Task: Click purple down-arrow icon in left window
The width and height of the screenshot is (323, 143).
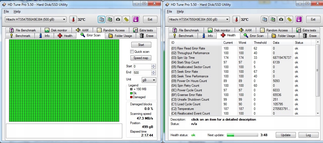Action: 136,19
